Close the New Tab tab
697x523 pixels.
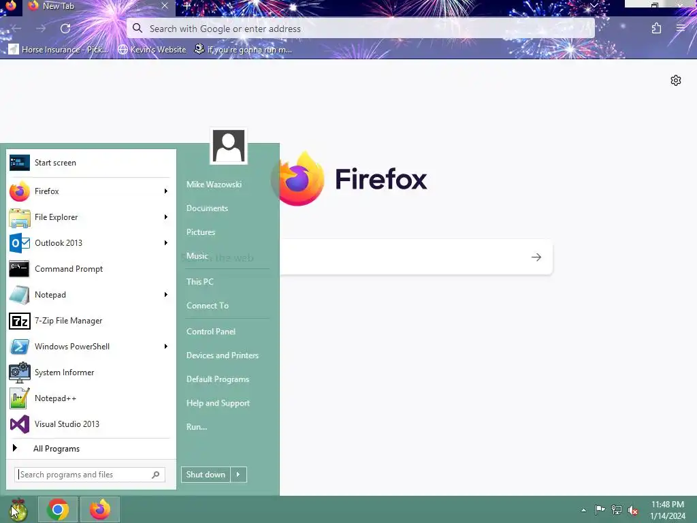165,5
